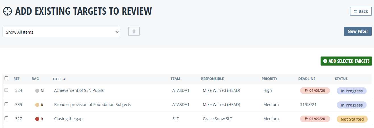Click the trash delete filter icon
Screen dimensions: 374x128
(x=134, y=32)
